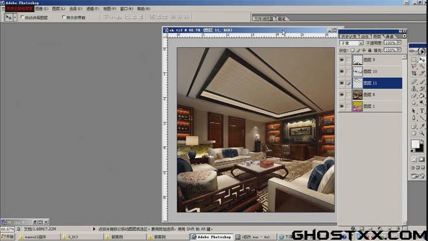Image resolution: width=428 pixels, height=241 pixels.
Task: Enable the 自动选择图层 checkbox
Action: [23, 17]
